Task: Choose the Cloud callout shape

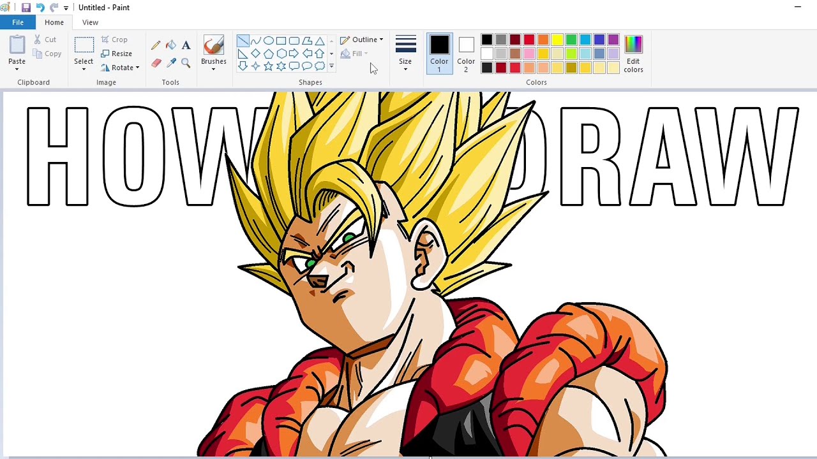Action: [x=319, y=66]
